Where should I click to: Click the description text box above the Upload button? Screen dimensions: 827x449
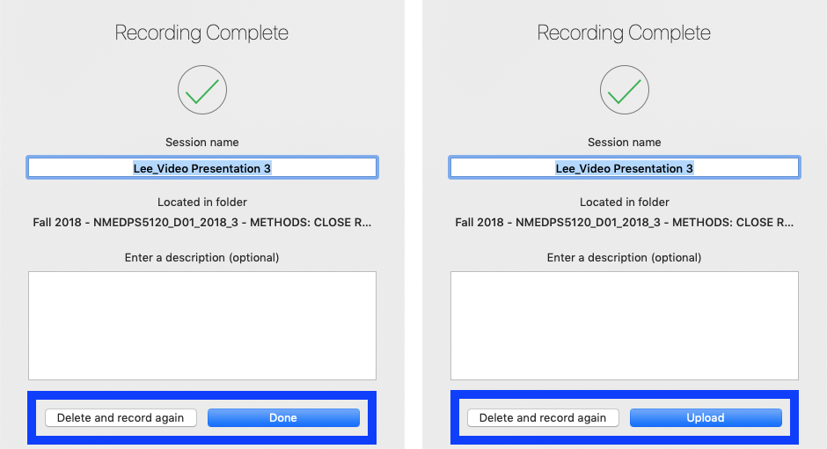click(x=625, y=326)
